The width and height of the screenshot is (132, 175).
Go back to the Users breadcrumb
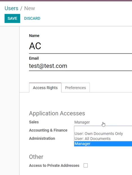[x=11, y=8]
